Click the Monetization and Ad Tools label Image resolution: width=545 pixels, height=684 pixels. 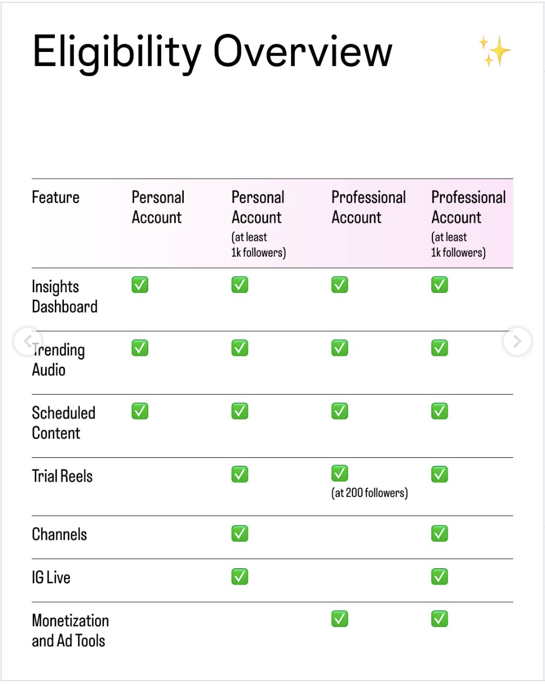[x=70, y=630]
